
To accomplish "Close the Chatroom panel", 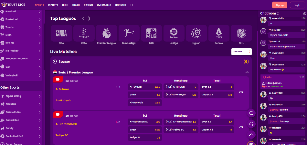I will pos(304,13).
